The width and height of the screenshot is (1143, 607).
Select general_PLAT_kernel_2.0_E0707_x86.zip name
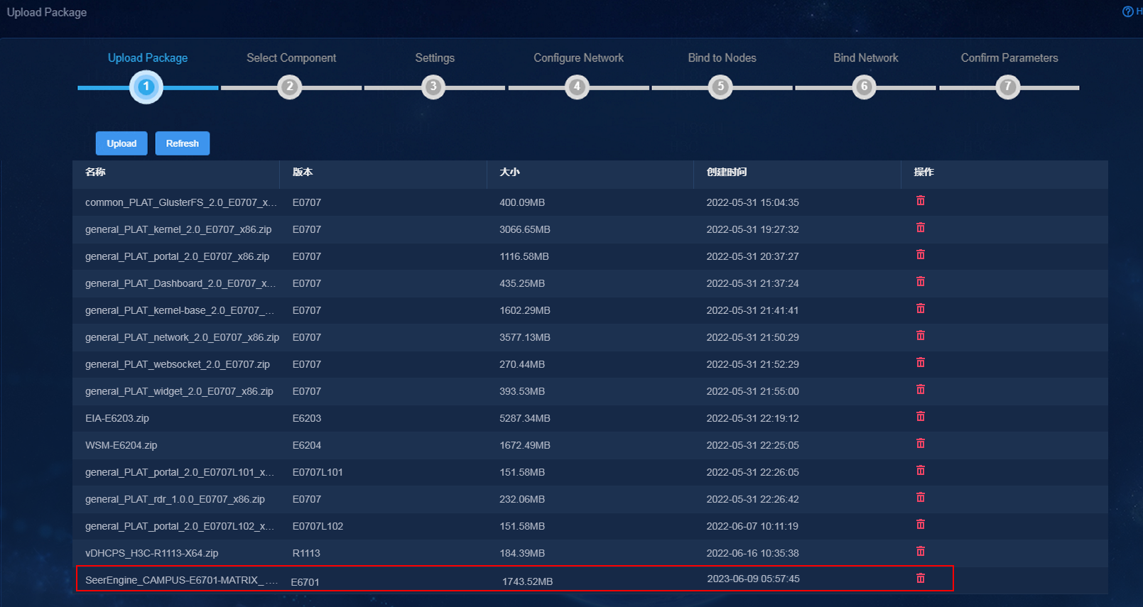[178, 229]
